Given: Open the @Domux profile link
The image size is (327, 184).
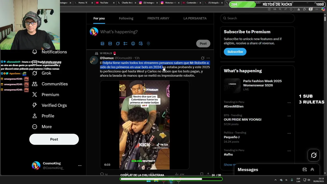Looking at the screenshot, I should point(107,58).
